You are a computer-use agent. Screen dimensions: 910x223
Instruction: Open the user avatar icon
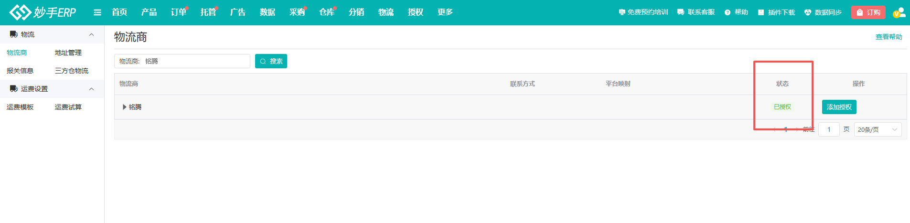pos(899,12)
